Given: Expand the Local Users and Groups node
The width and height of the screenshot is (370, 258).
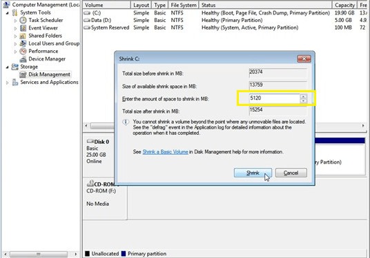Looking at the screenshot, I should pyautogui.click(x=15, y=44).
